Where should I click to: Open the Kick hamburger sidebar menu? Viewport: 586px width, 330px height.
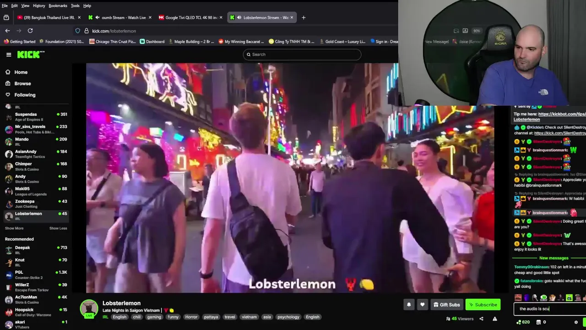[9, 55]
